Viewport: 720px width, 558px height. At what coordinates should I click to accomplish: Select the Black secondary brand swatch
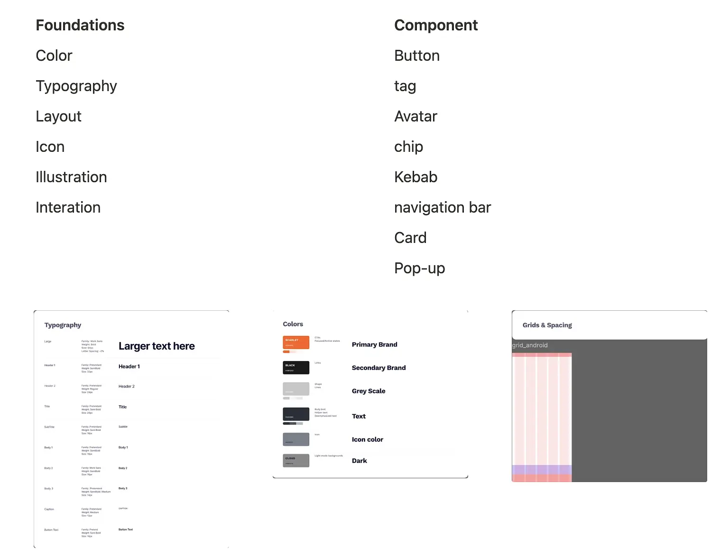[296, 368]
